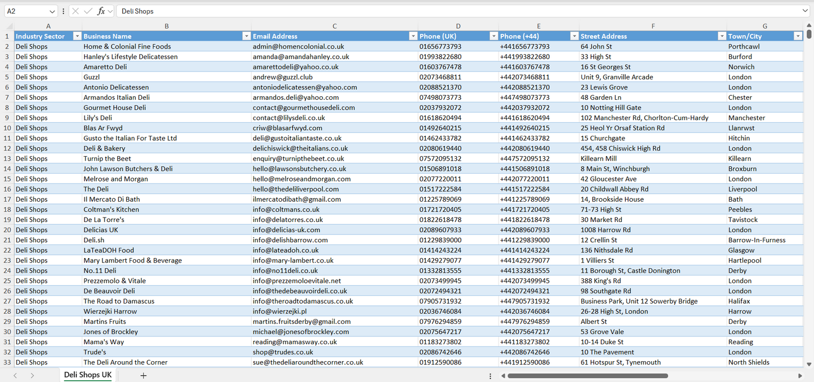This screenshot has width=814, height=382.
Task: Open the Town/City filter dropdown
Action: pyautogui.click(x=798, y=36)
